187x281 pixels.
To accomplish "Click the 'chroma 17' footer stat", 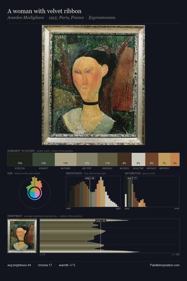I will tap(45, 265).
